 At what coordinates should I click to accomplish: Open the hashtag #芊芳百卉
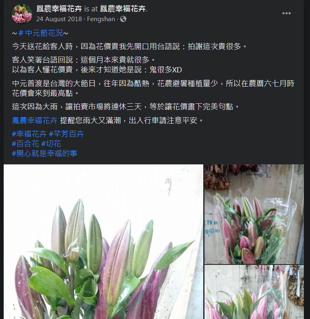tap(66, 134)
